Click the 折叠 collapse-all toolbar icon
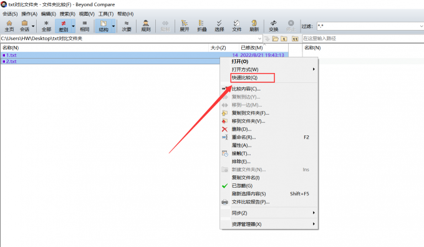Viewport: 424px width, 247px height. [x=202, y=26]
